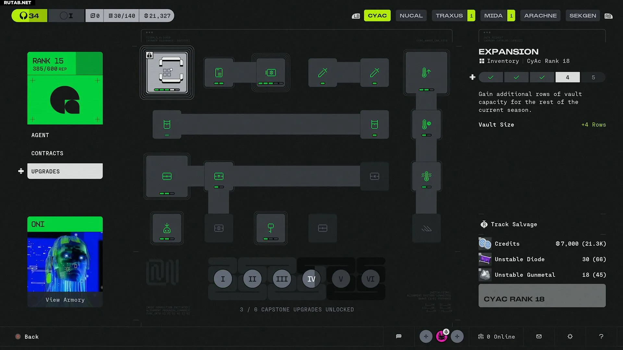Switch to the TRAXUS faction tab
This screenshot has width=623, height=350.
coord(449,16)
